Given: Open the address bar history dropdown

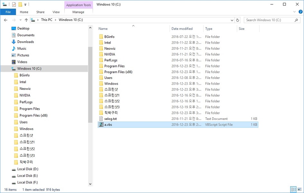Looking at the screenshot, I should 232,20.
